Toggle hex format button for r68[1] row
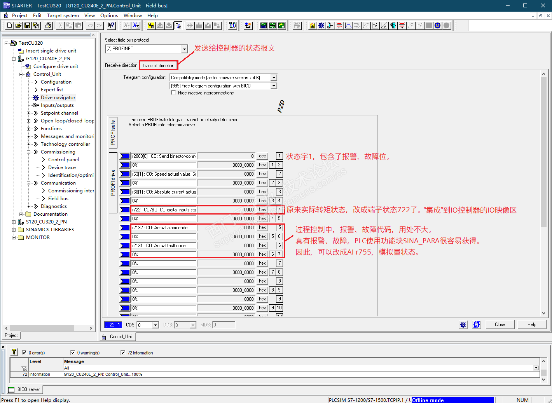552x403 pixels. pyautogui.click(x=262, y=192)
